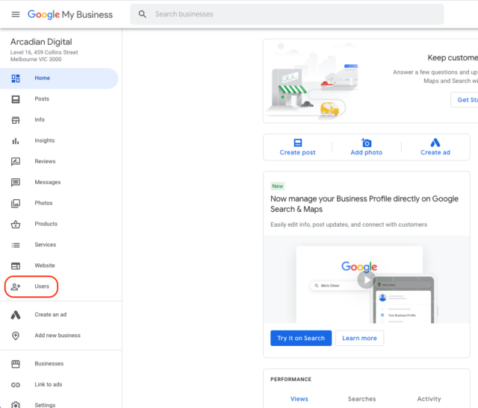Click the Messages chat icon
478x408 pixels.
[16, 183]
